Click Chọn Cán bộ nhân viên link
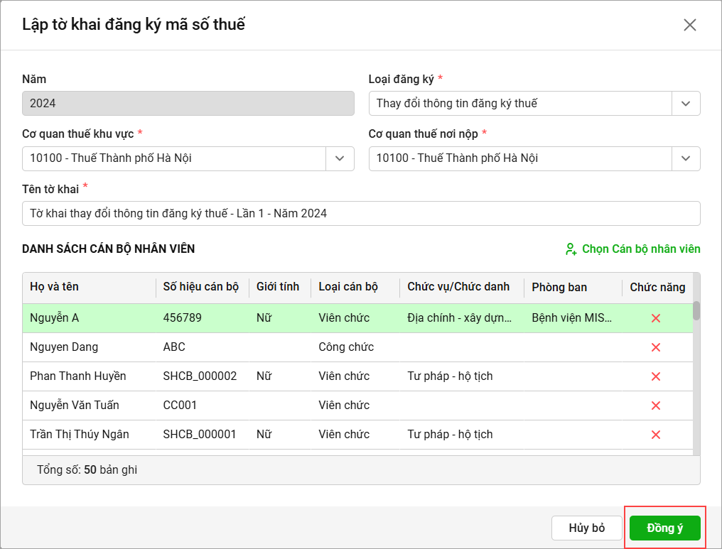This screenshot has width=722, height=549. (x=640, y=249)
